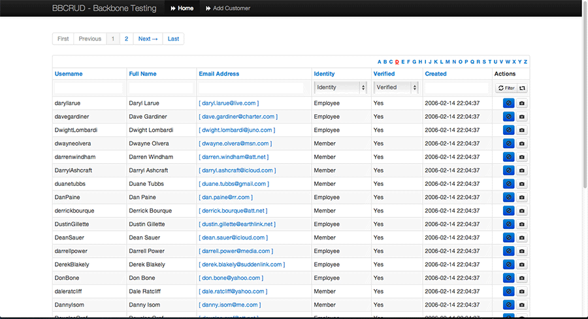Click the camera icon for darrellpower
The image size is (588, 319).
521,251
